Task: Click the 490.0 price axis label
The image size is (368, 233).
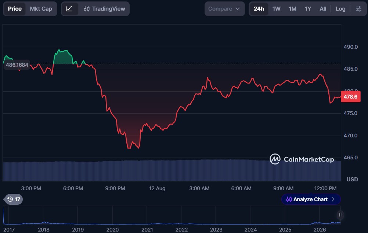Action: (x=351, y=47)
